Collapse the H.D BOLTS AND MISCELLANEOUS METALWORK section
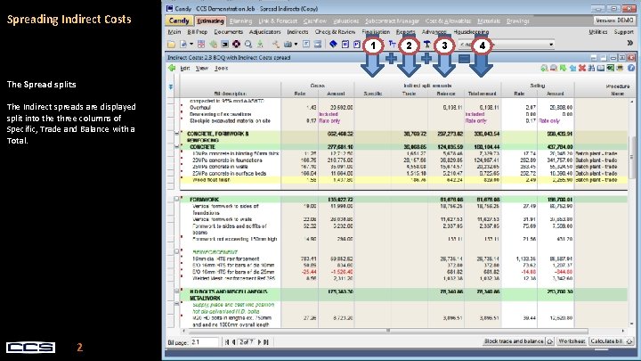The image size is (641, 361). (176, 291)
